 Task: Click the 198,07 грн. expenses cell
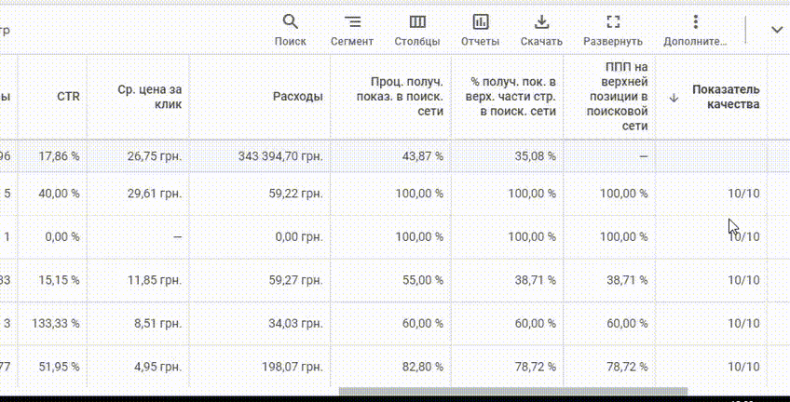292,367
